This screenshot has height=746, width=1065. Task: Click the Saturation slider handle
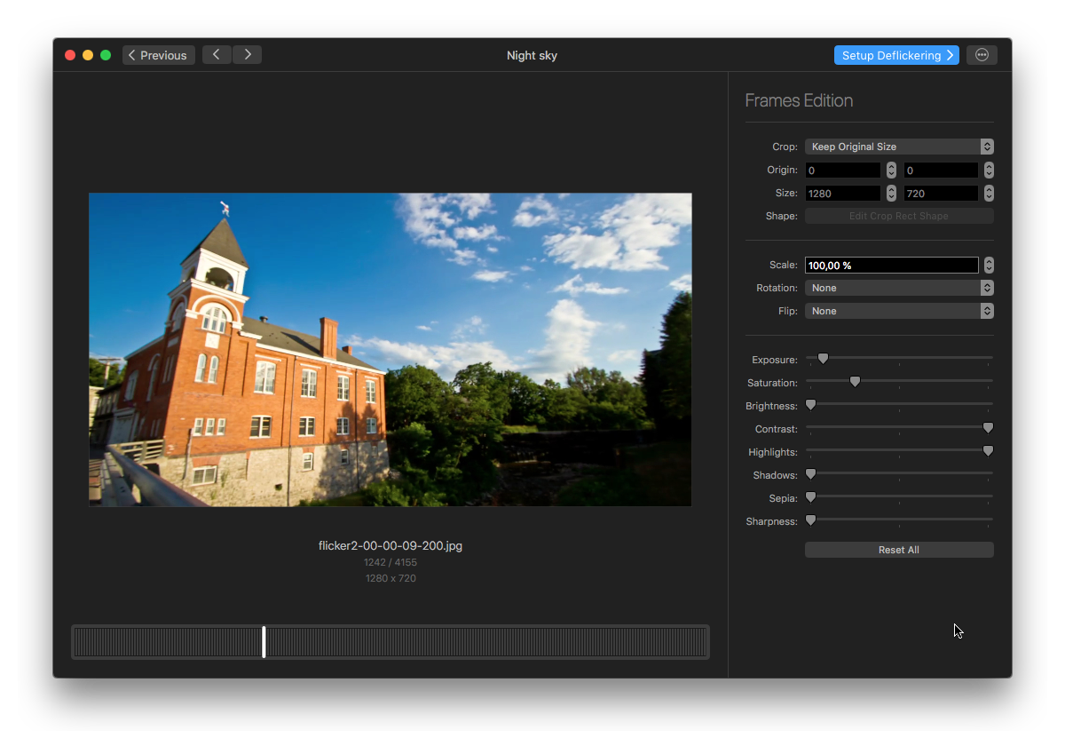[855, 382]
